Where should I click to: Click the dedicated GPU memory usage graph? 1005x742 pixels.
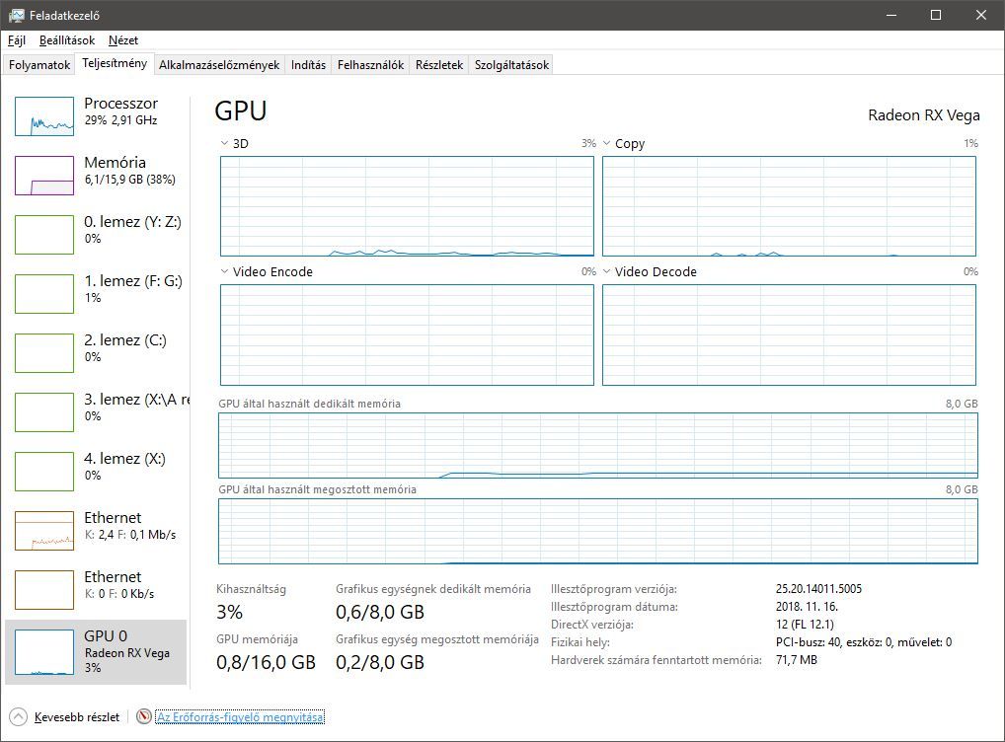tap(597, 445)
